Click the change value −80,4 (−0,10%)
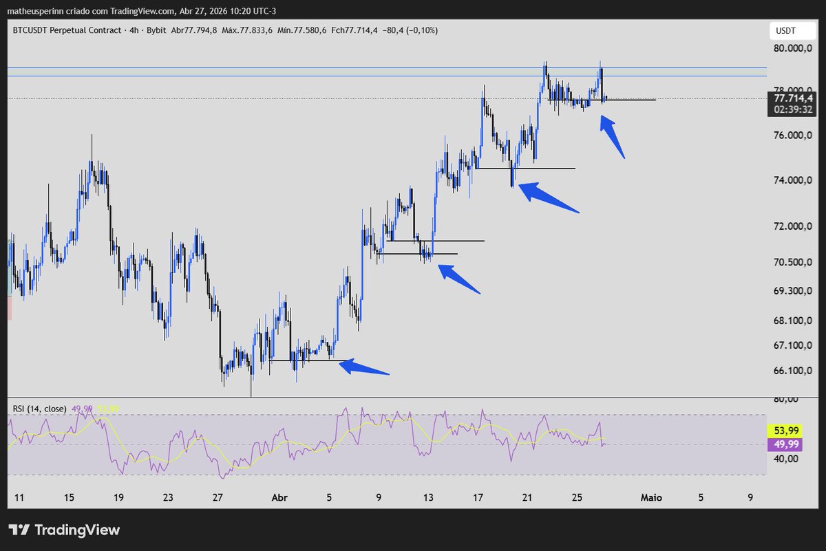Screen dimensions: 826x551 point(411,30)
